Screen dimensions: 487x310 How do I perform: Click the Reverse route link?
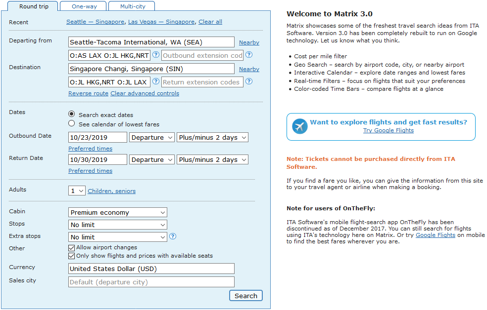click(88, 93)
